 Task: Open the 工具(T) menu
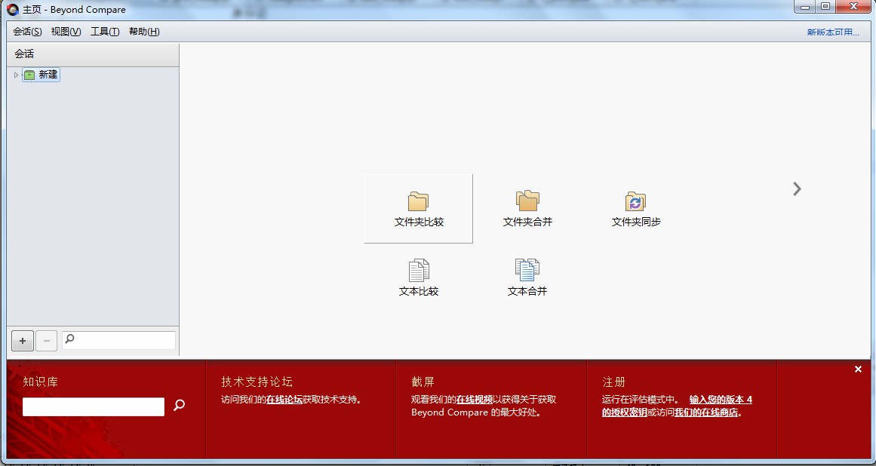coord(105,32)
